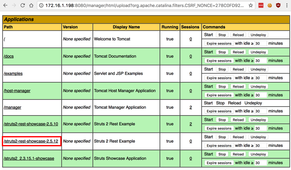The image size is (291, 170).
Task: Go to the browser home page icon
Action: 31,5
